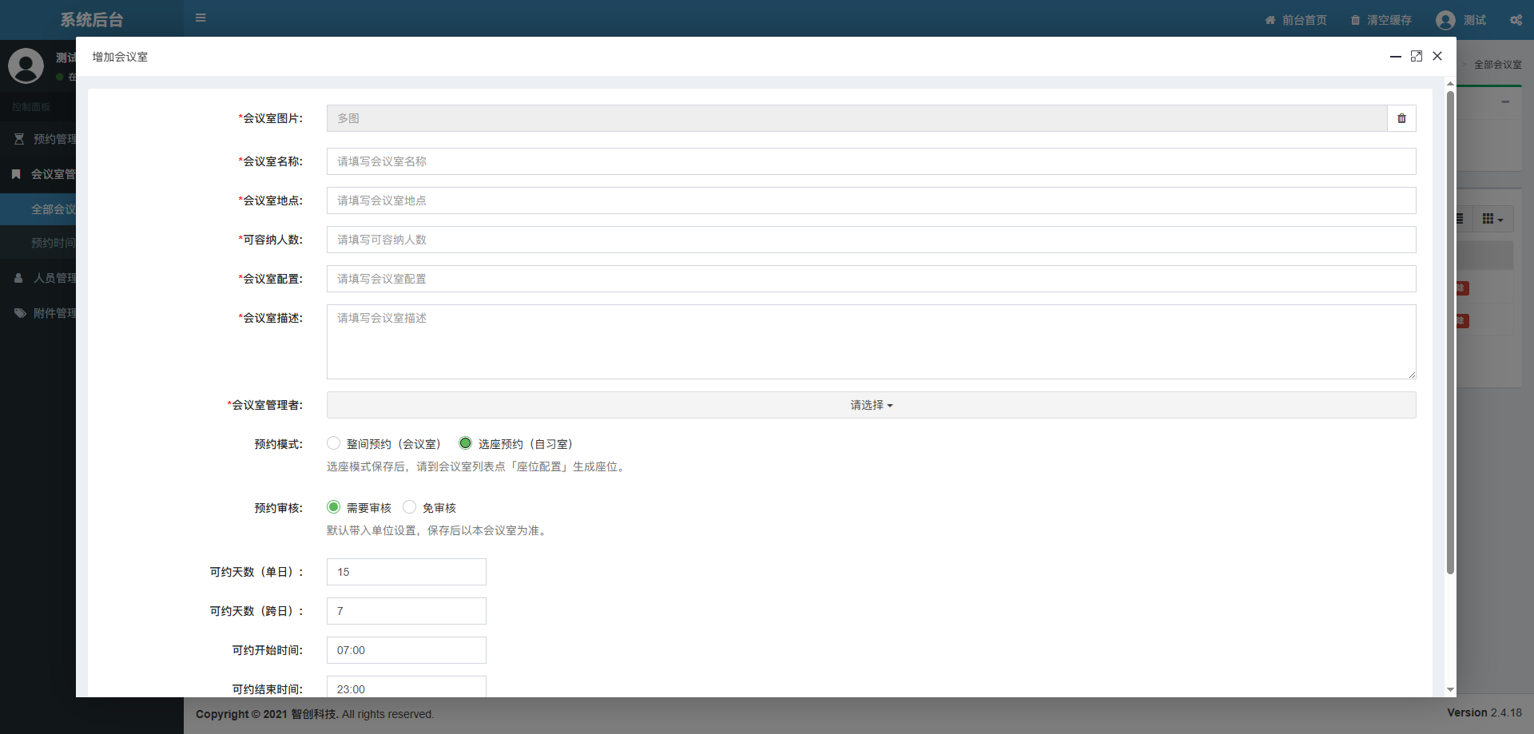Click the 会议室名称 input field
This screenshot has width=1534, height=734.
point(871,161)
